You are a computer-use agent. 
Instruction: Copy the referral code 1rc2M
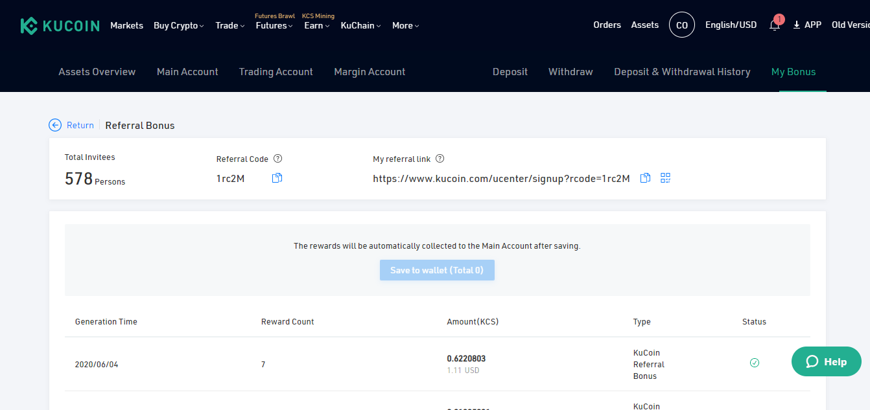[277, 178]
